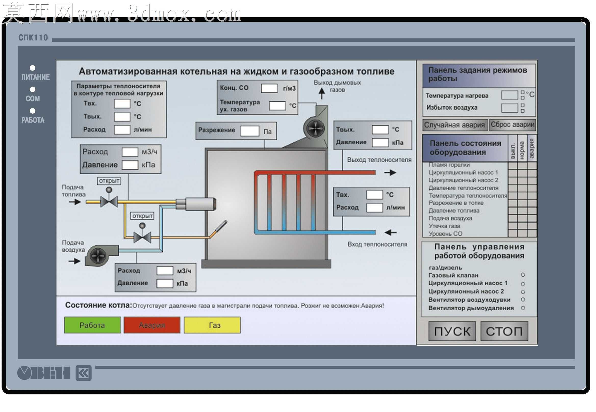Click the норма column header
Viewport: 596px width, 412px height.
tap(522, 149)
